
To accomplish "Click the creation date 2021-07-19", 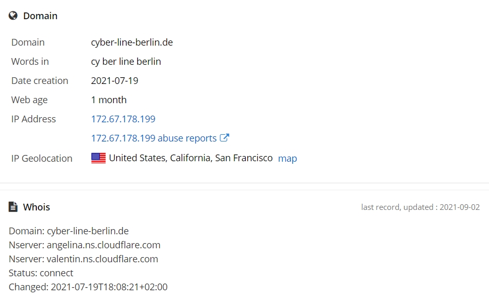I will (115, 81).
